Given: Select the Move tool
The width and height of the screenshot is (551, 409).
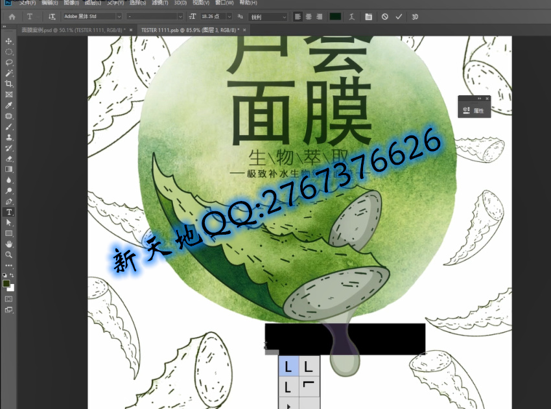Looking at the screenshot, I should point(9,41).
